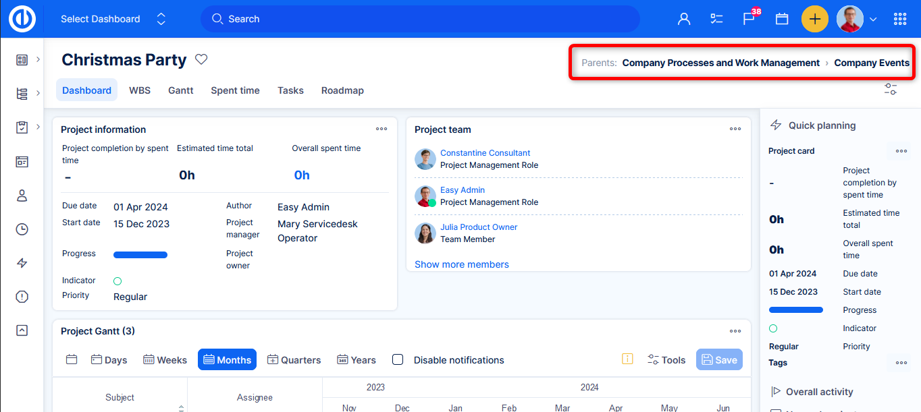
Task: Click the task checklist icon in top bar
Action: pyautogui.click(x=717, y=19)
